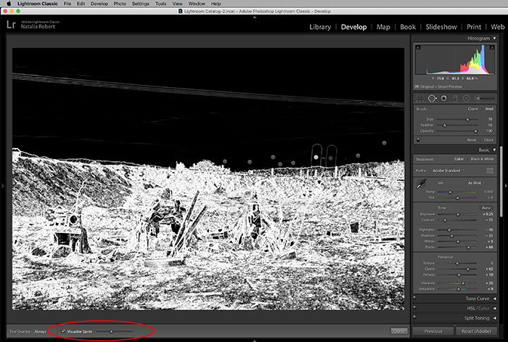Click a spot removal pin on the photo
The width and height of the screenshot is (508, 342).
[316, 156]
